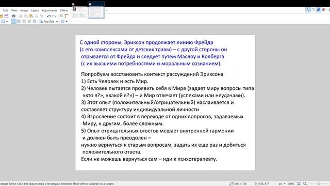
Task: Select Add (union) selection mode
Action: click(19, 22)
